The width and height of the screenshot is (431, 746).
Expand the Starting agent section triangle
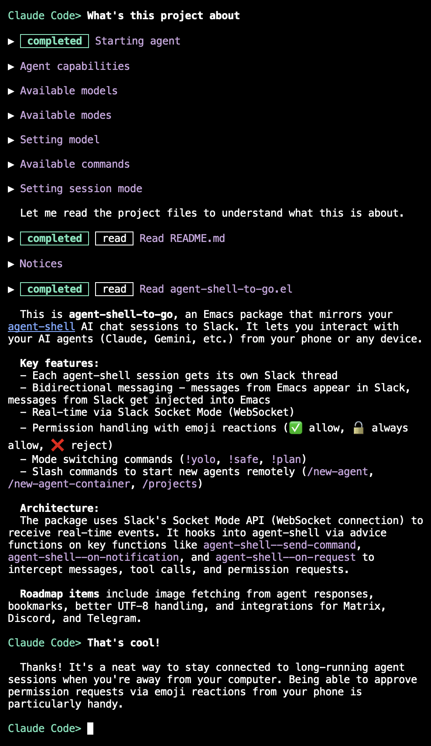tap(11, 41)
